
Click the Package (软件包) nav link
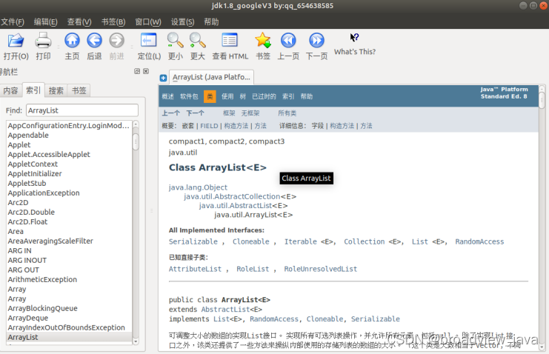click(189, 96)
